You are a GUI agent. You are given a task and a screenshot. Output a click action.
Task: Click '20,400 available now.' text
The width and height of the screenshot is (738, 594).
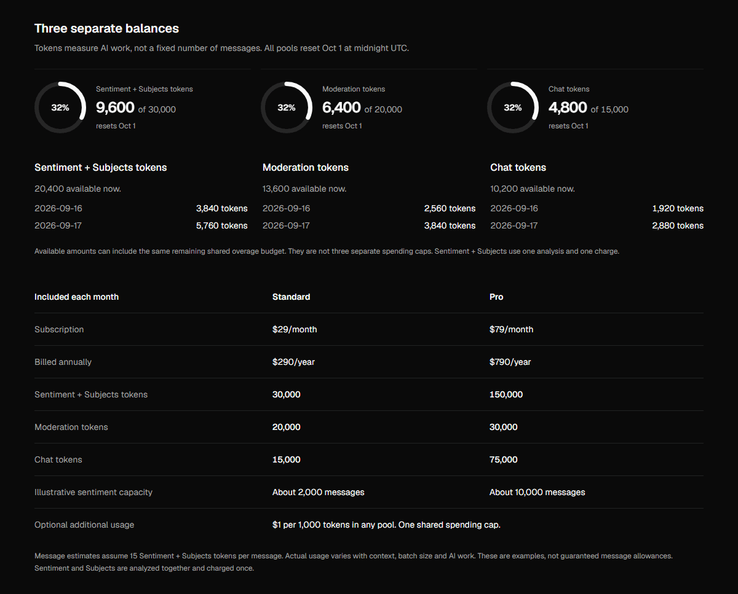tap(77, 189)
